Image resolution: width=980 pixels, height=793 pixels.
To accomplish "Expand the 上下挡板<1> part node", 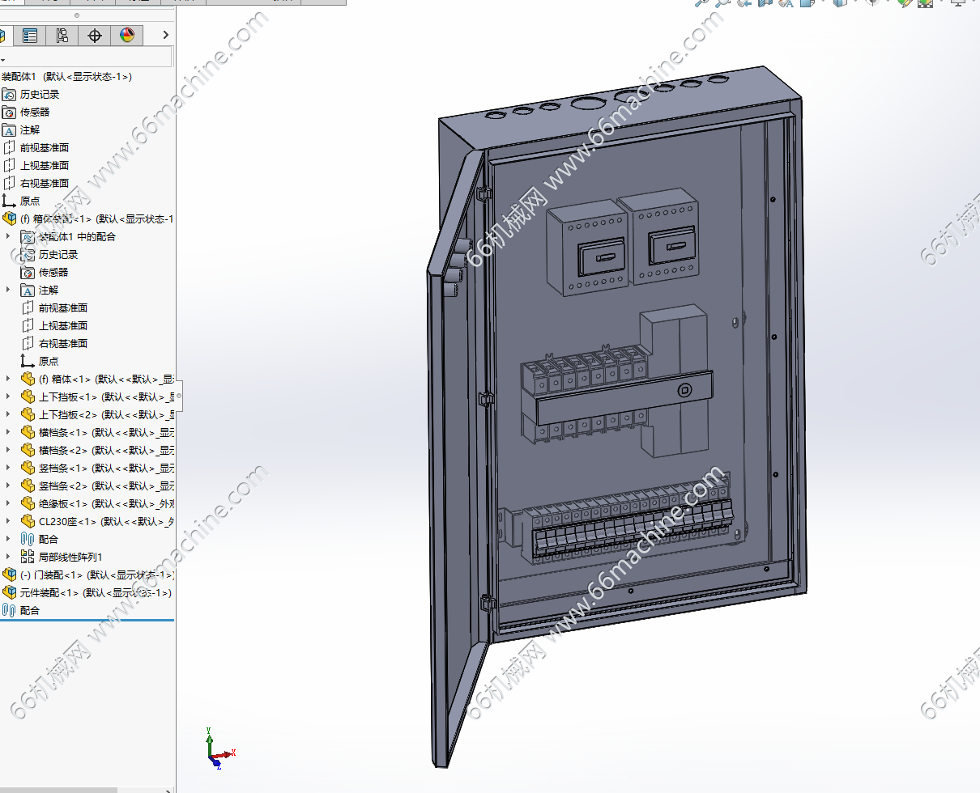I will click(x=9, y=397).
